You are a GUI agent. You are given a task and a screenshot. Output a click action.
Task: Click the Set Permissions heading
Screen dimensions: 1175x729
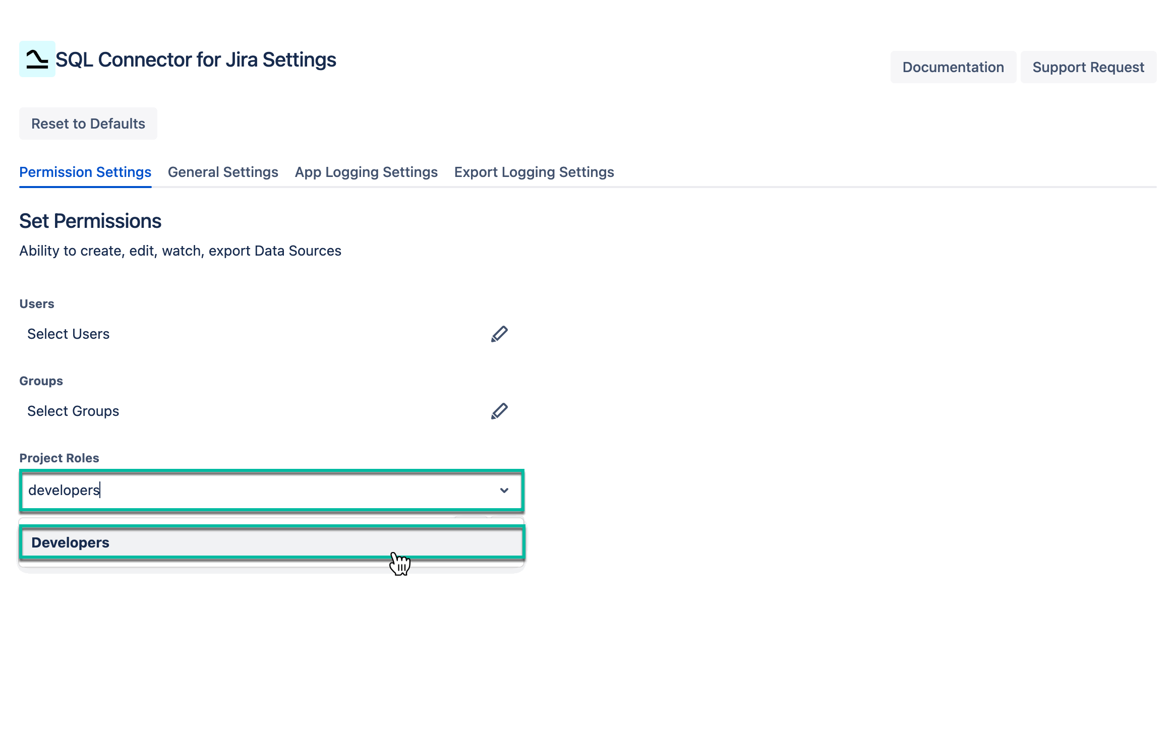(x=90, y=220)
